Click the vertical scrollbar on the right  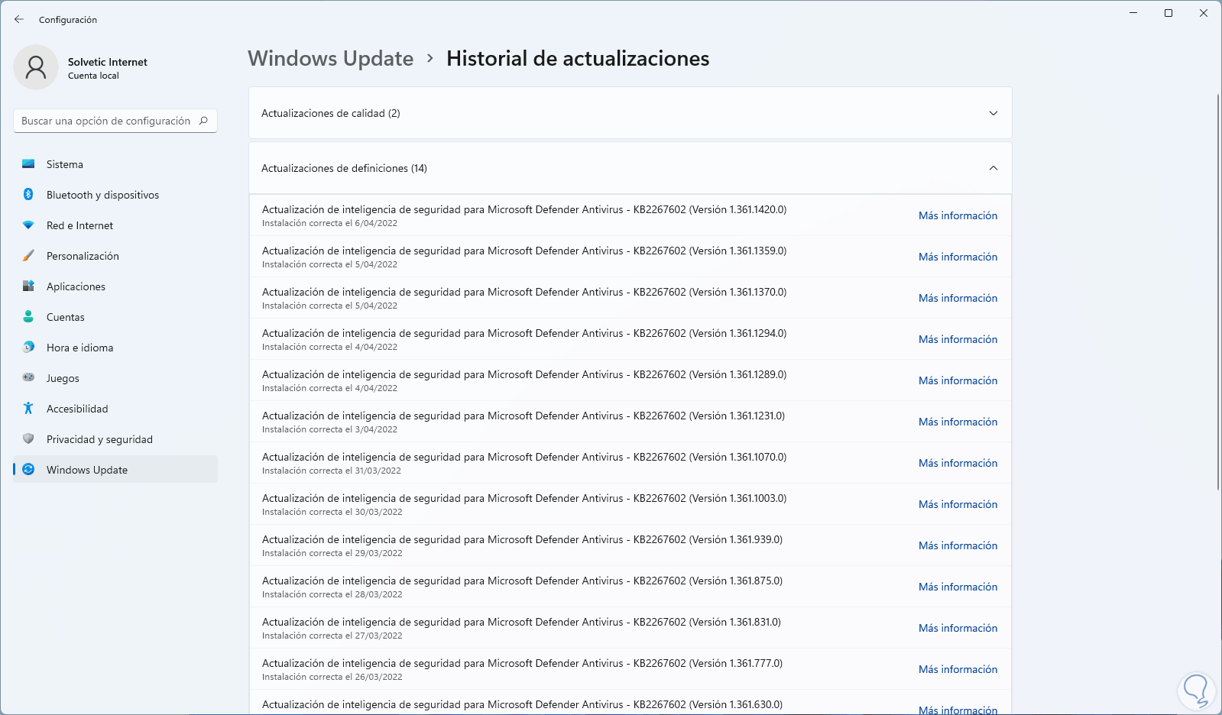tap(1217, 290)
